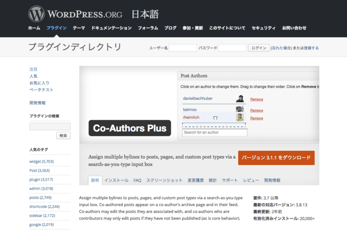The height and width of the screenshot is (230, 347).
Task: Click the WordPress logo icon
Action: click(37, 14)
